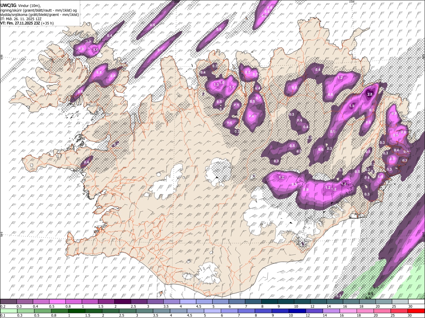Screen dimensions: 425x318
Task: Click the 'rigning/skúrir' legend description line
Action: (39, 10)
